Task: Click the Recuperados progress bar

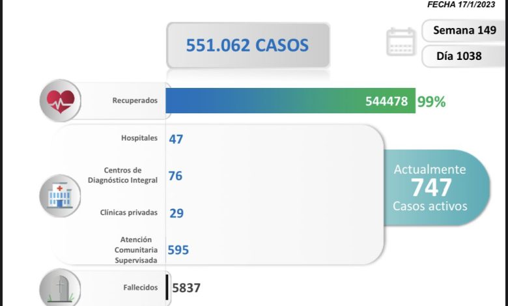Action: (x=290, y=101)
